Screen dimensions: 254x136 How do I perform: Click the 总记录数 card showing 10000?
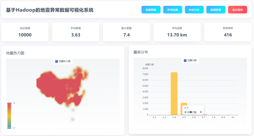[x=25, y=32]
